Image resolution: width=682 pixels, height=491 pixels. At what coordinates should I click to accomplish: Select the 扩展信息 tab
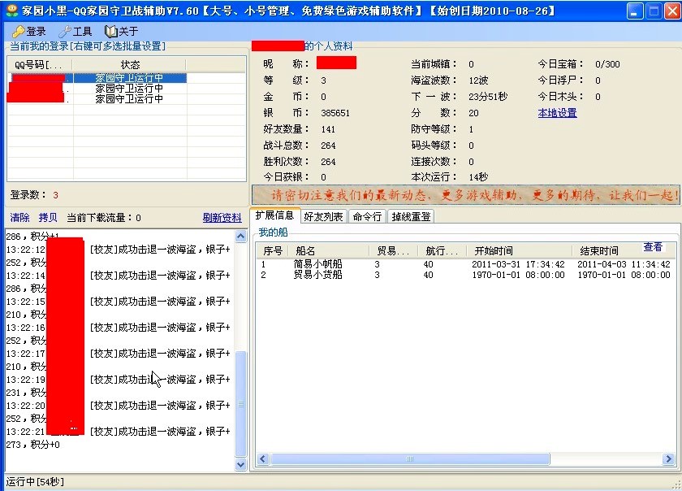(x=274, y=215)
